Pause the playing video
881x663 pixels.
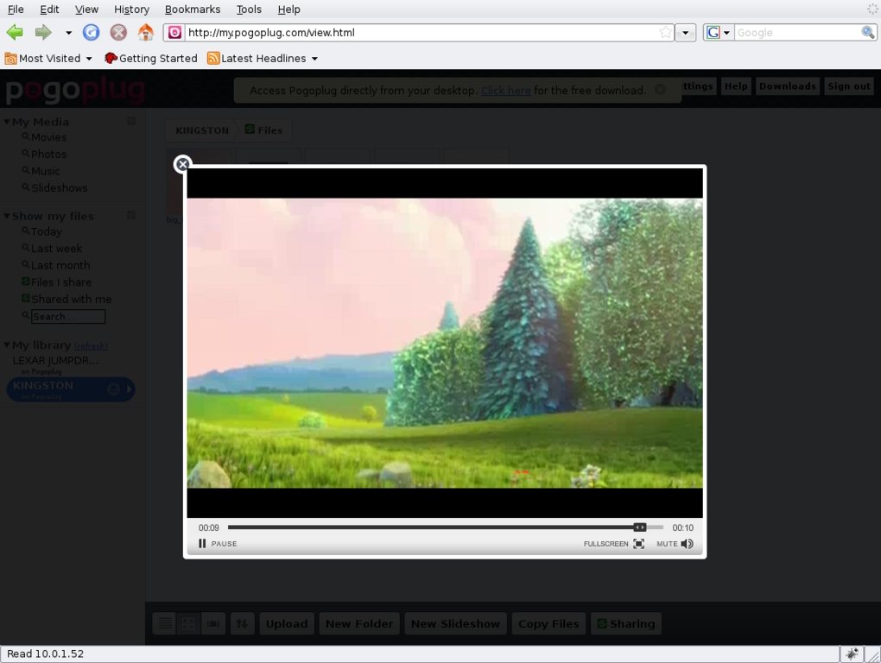click(217, 544)
